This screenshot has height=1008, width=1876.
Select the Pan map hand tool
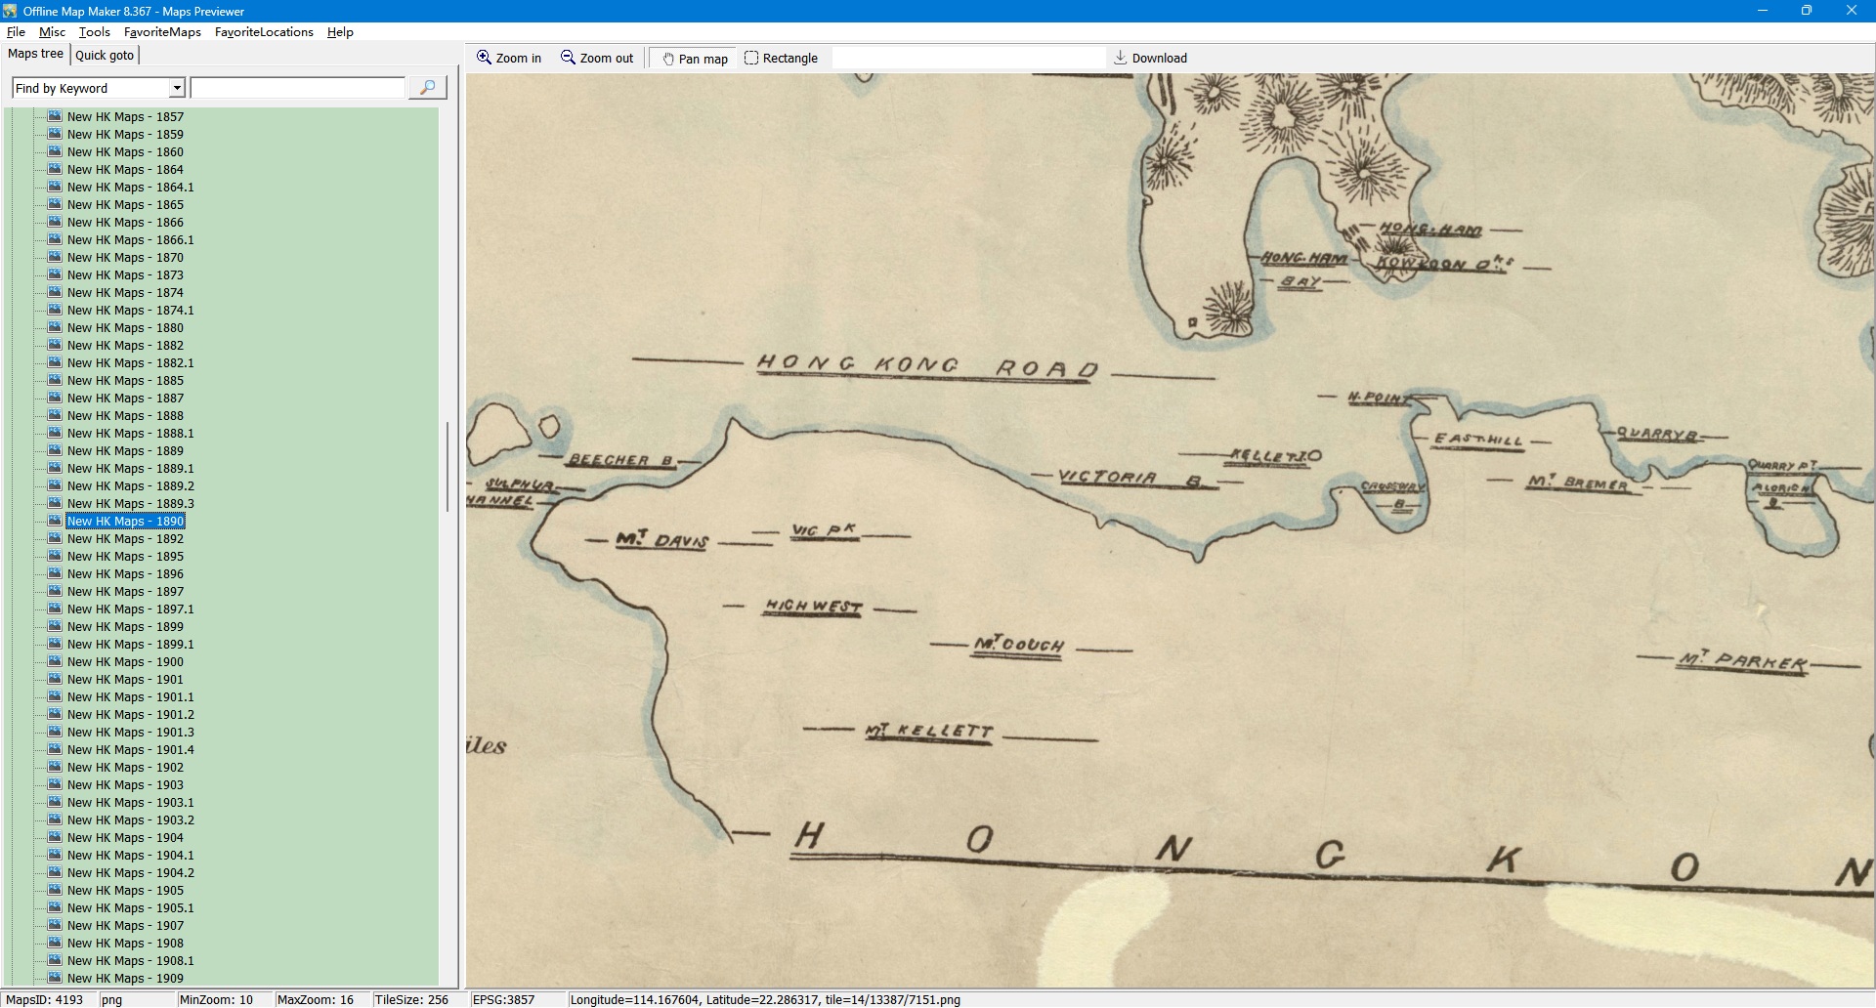[x=668, y=59]
